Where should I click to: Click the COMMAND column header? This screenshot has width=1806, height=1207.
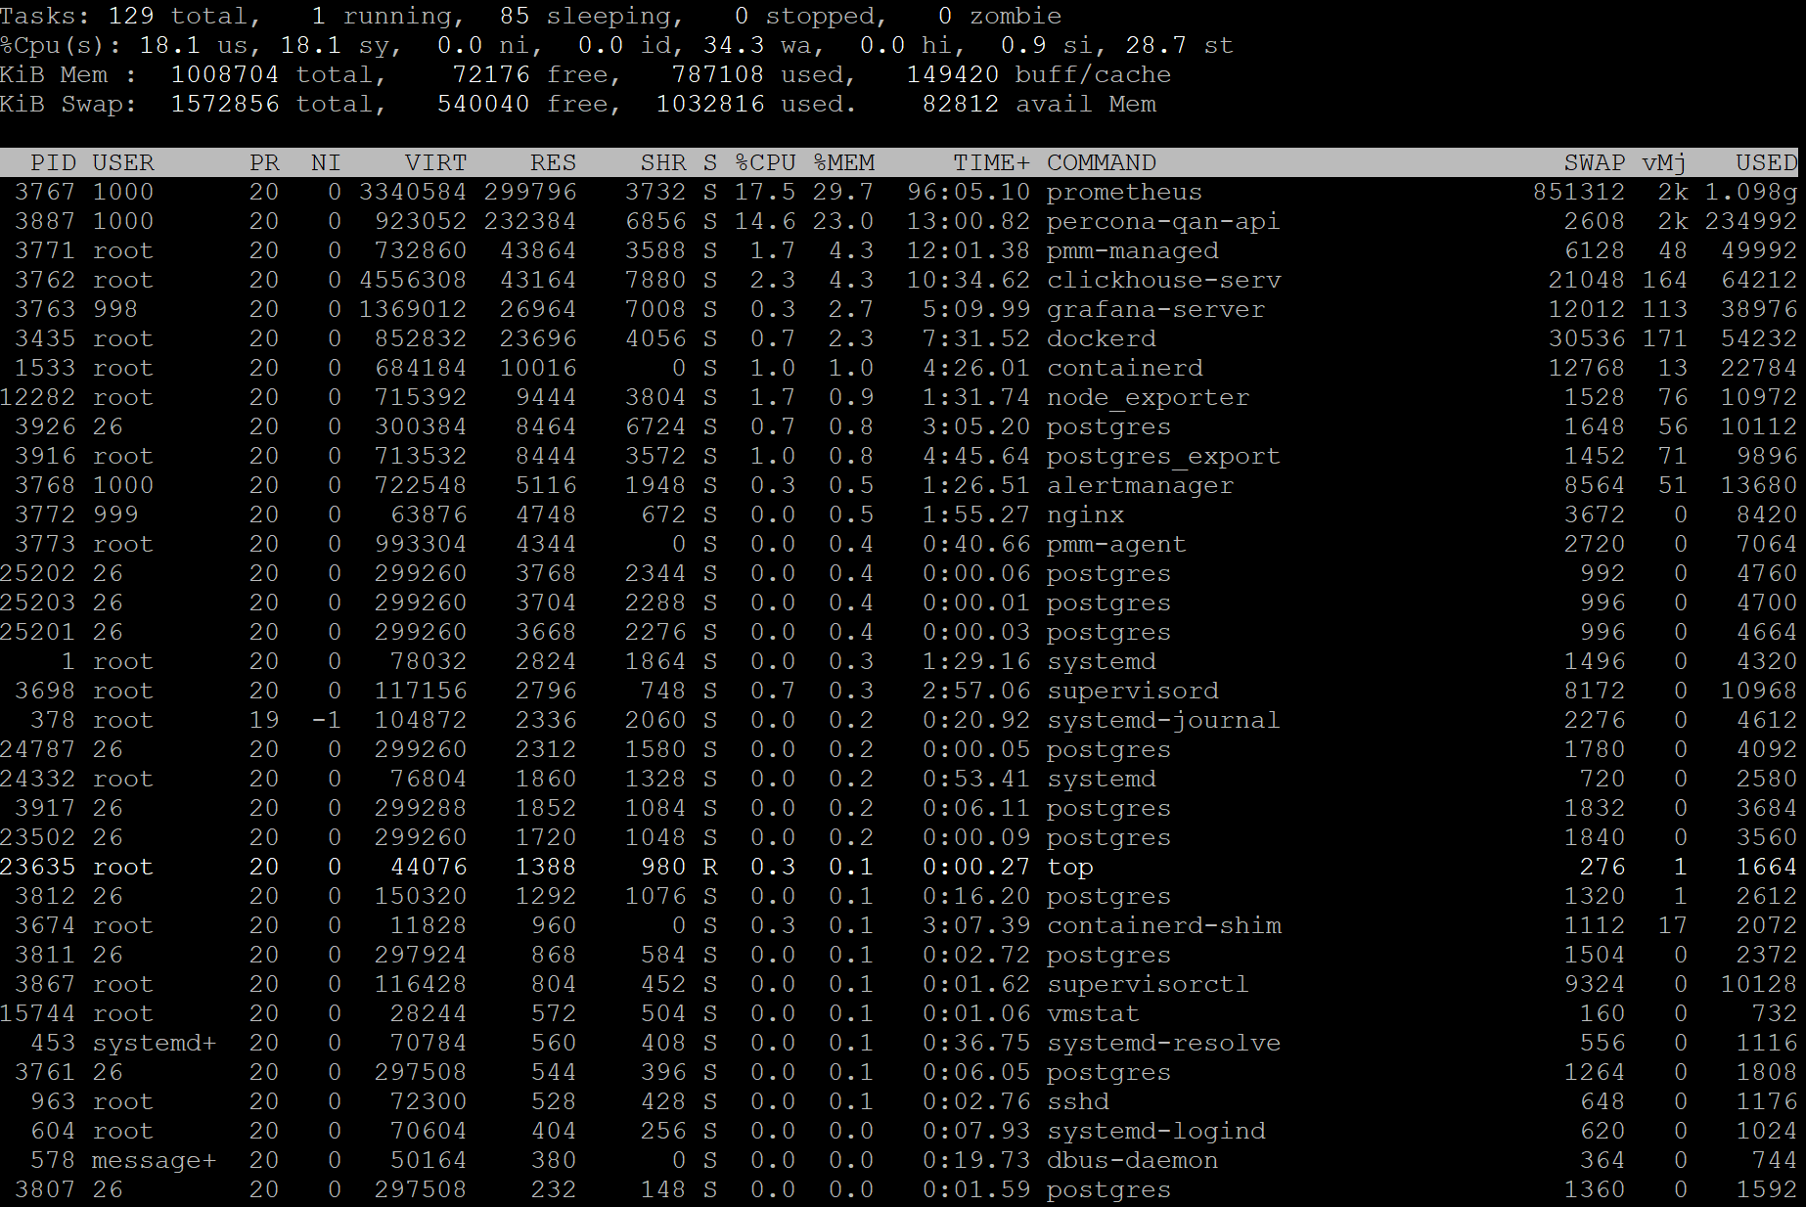tap(1101, 162)
